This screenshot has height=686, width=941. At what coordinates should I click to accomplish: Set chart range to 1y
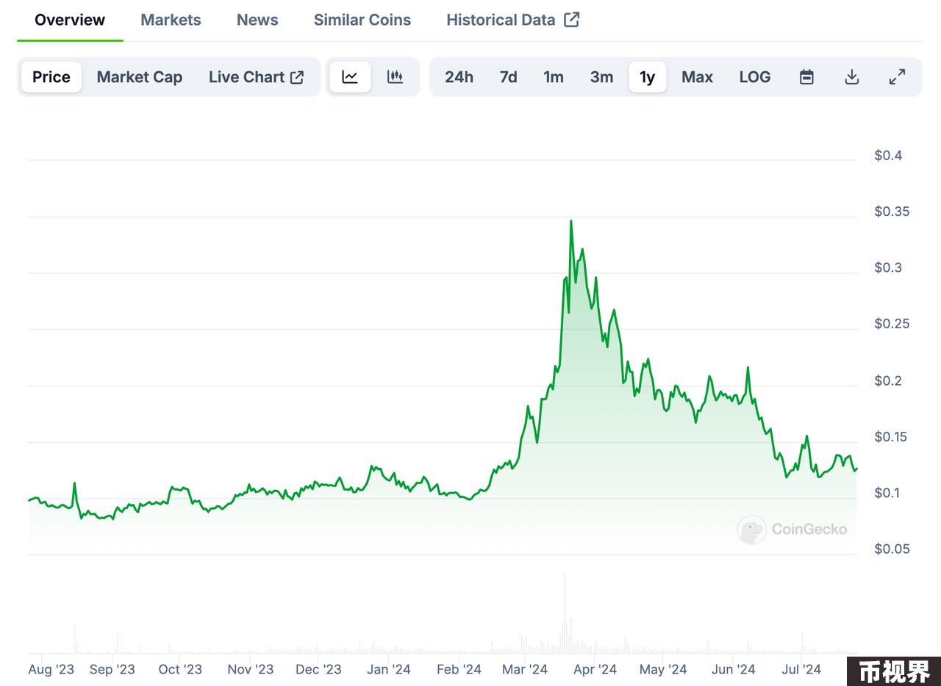648,77
